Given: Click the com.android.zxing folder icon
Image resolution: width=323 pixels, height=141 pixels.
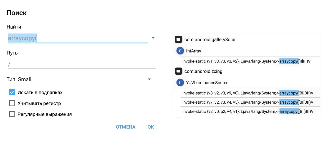Looking at the screenshot, I should (x=178, y=71).
